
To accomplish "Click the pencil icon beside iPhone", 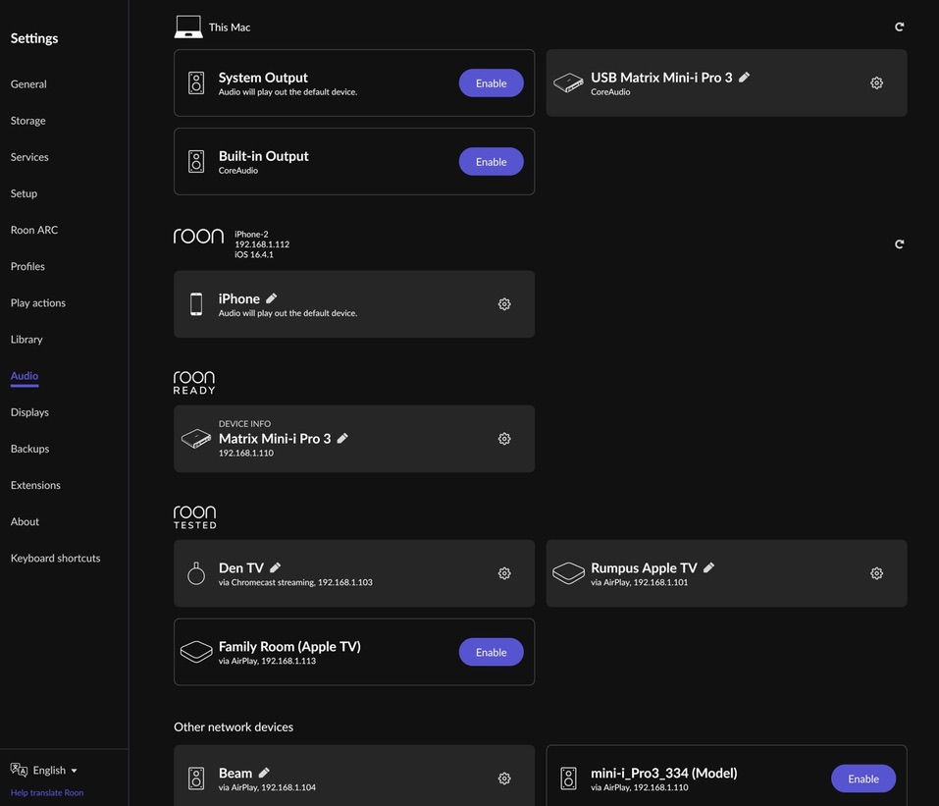I will [272, 298].
